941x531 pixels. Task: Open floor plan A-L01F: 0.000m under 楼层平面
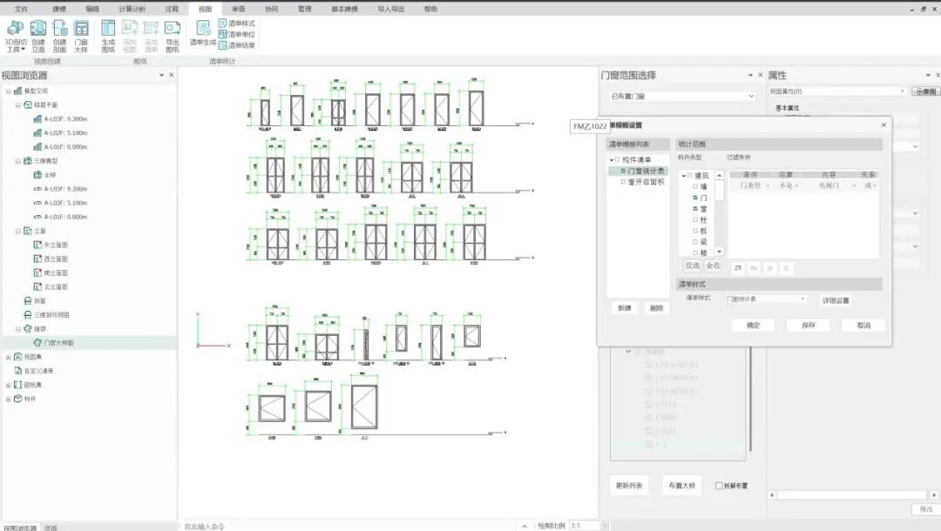tap(61, 147)
